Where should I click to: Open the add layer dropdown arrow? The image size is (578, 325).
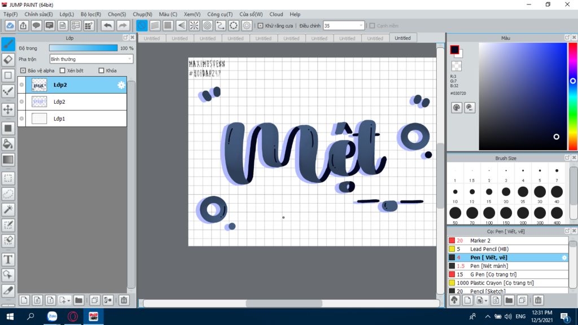[68, 300]
